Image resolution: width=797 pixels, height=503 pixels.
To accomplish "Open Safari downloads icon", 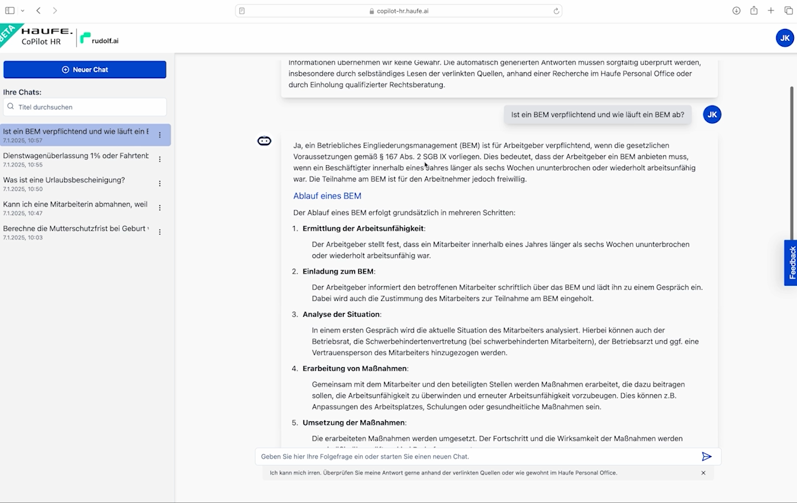I will (x=736, y=10).
